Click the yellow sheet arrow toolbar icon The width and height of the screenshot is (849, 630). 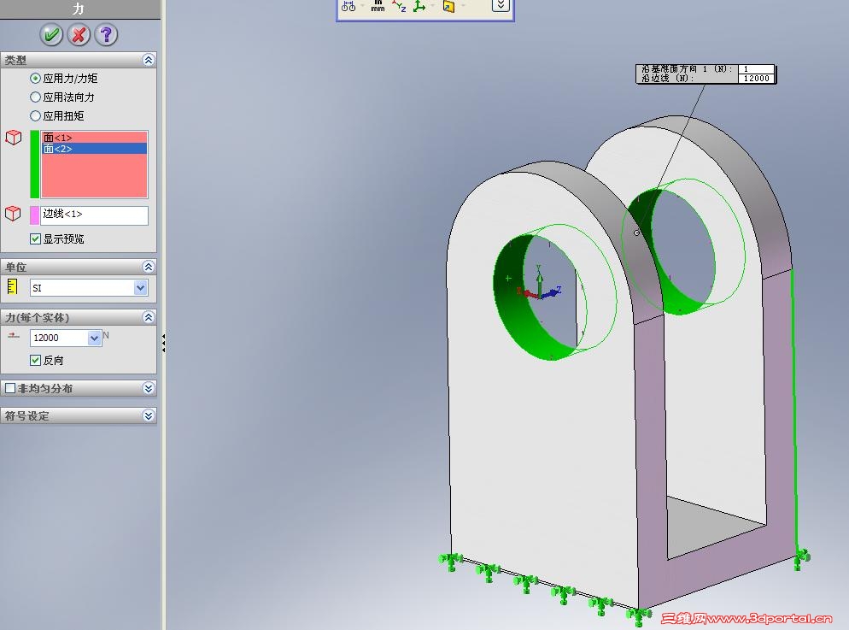click(x=449, y=6)
